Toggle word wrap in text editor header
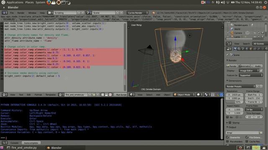Viewport: 268px width, 150px height. click(x=106, y=95)
